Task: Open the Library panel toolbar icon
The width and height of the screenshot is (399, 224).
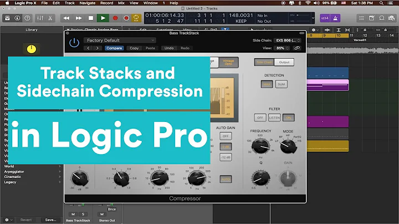Action: 7,18
